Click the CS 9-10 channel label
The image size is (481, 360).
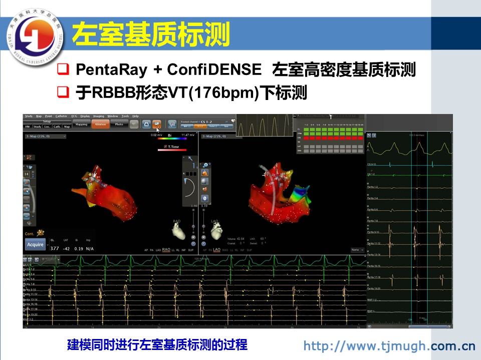[x=372, y=164]
